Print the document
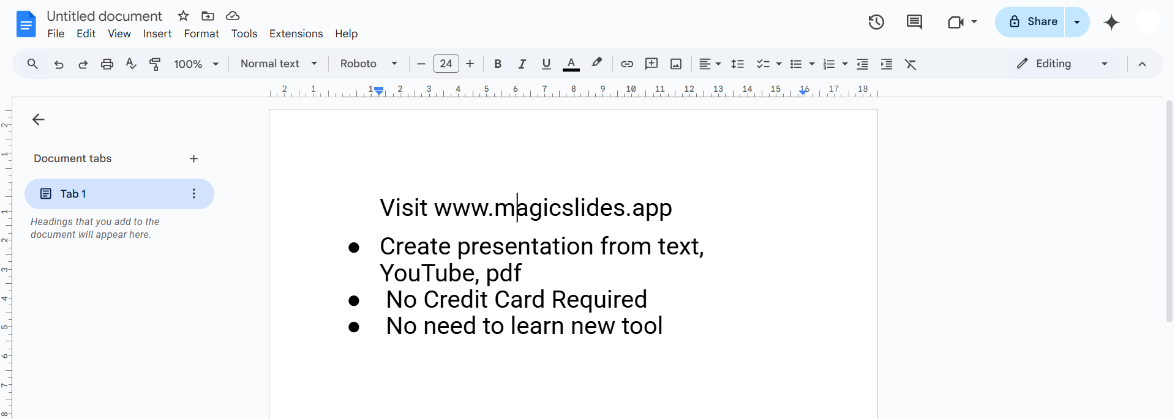This screenshot has width=1175, height=419. [107, 64]
